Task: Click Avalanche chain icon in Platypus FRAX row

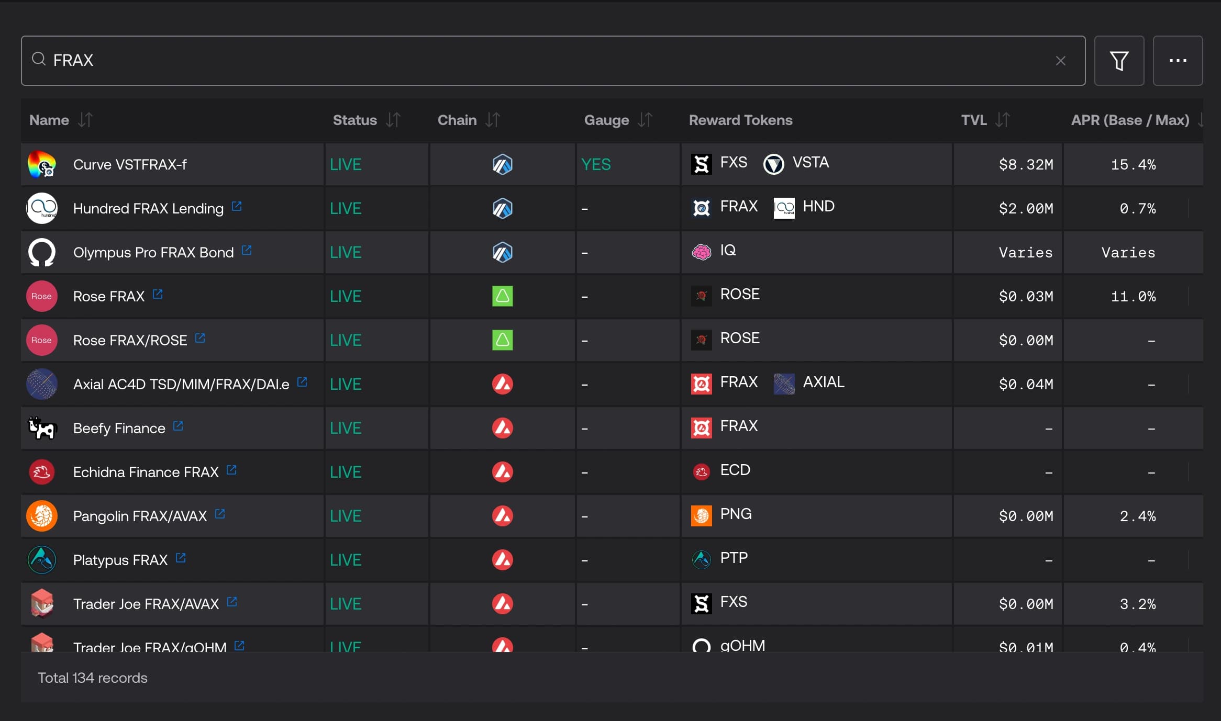Action: coord(503,560)
